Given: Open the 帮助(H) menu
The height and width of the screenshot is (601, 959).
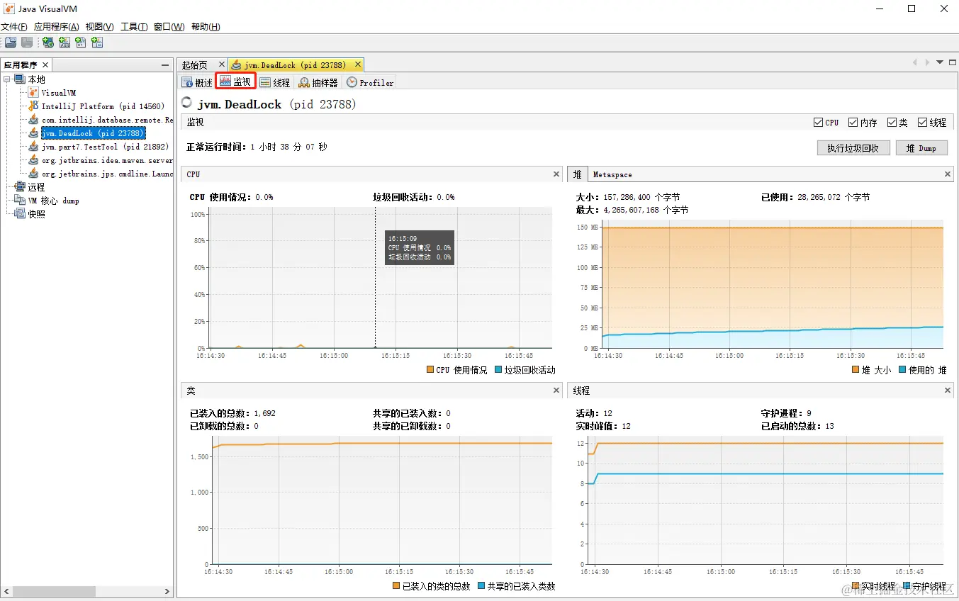Looking at the screenshot, I should coord(206,27).
